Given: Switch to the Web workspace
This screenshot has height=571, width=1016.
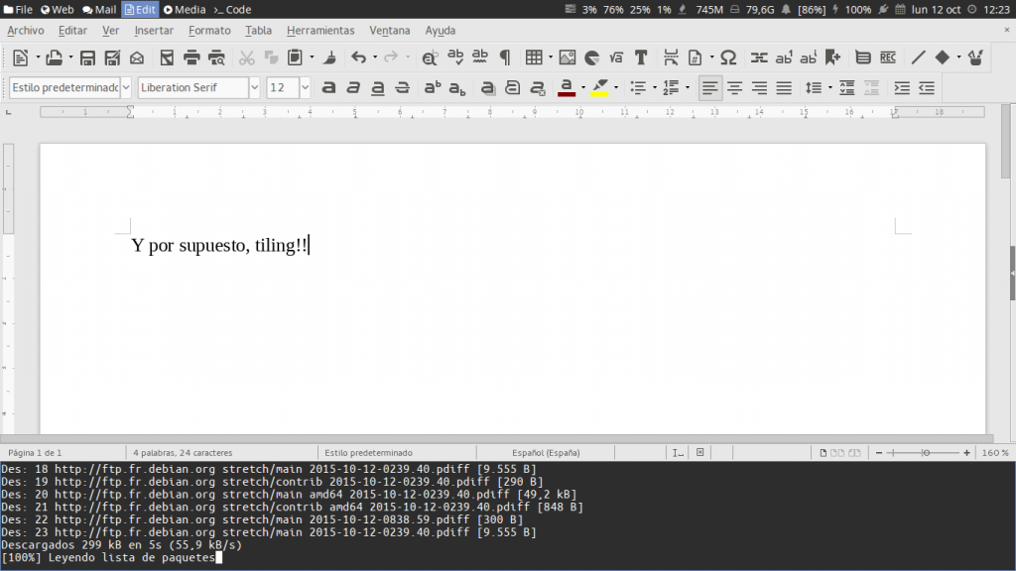Looking at the screenshot, I should point(58,9).
